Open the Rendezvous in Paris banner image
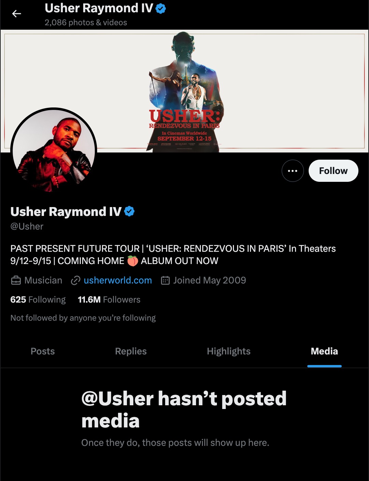369x481 pixels. point(184,91)
